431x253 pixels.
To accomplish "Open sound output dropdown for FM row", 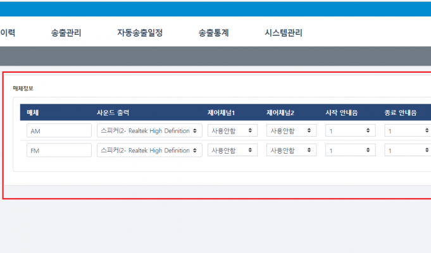I will point(149,150).
